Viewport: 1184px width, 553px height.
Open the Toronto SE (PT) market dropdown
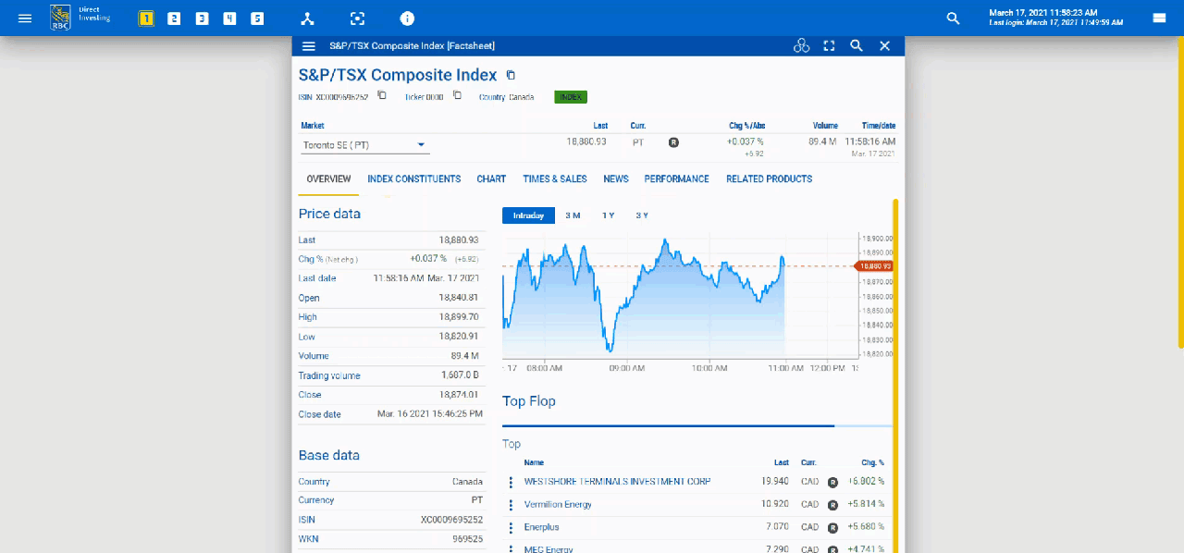tap(364, 145)
